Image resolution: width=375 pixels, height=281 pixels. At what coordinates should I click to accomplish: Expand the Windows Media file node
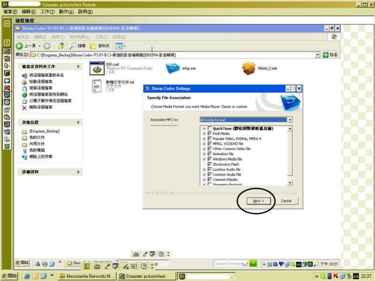tap(204, 159)
